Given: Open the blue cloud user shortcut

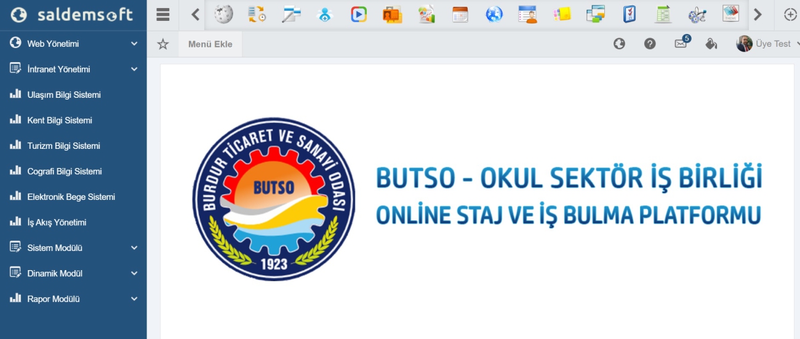Looking at the screenshot, I should 325,14.
